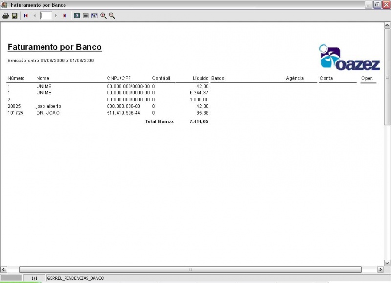Click the Emissão date range text

51,61
